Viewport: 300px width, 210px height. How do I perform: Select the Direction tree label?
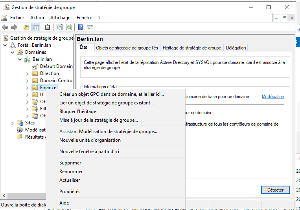click(50, 73)
